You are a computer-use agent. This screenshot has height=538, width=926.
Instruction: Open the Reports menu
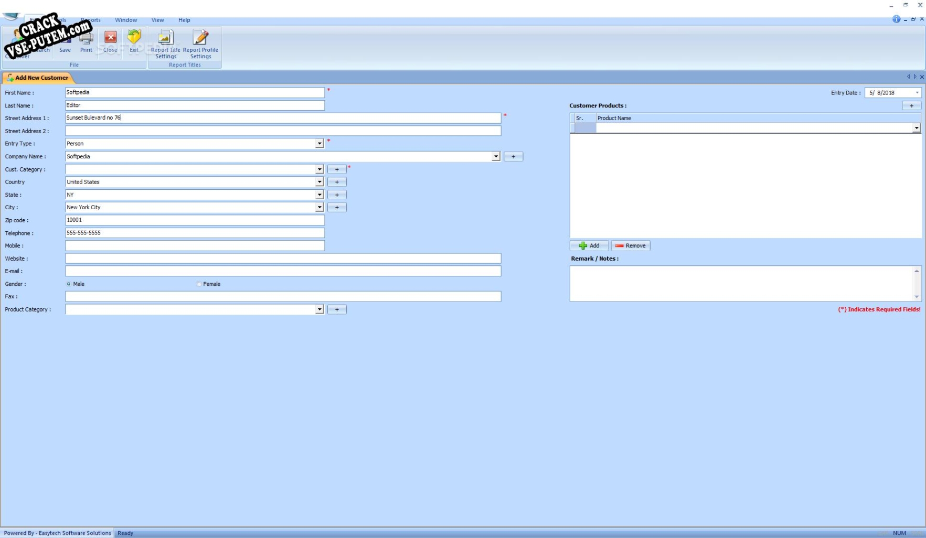[90, 20]
